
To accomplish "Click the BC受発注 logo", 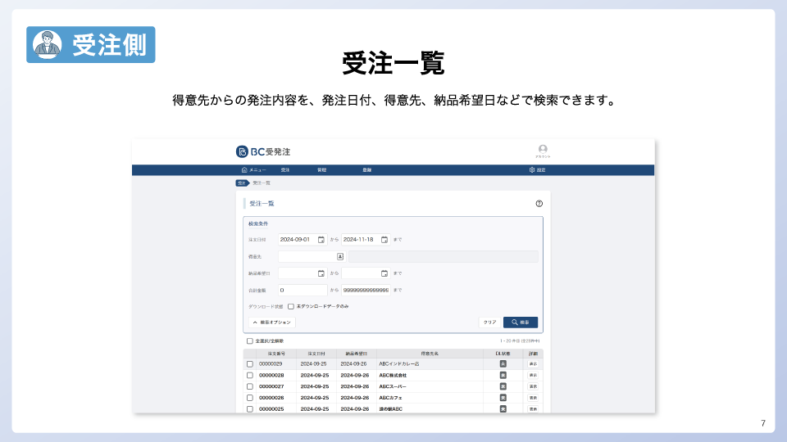I will coord(263,152).
